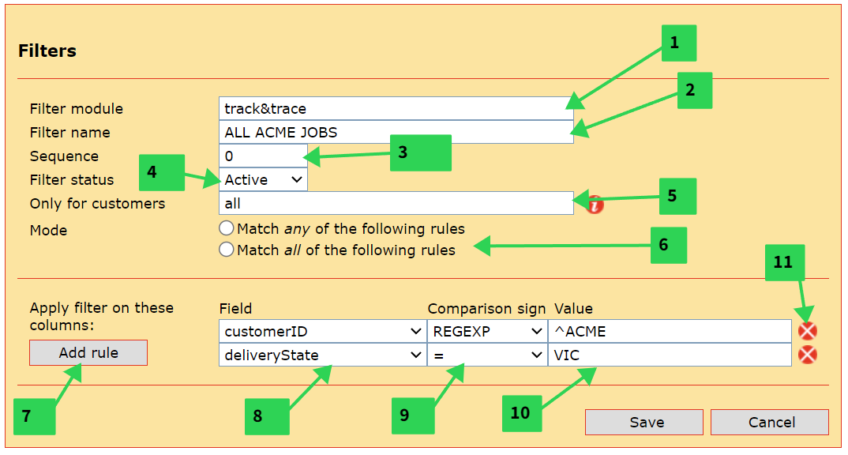Click the info icon beside Only for customers
Viewport: 848px width, 455px height.
point(595,205)
